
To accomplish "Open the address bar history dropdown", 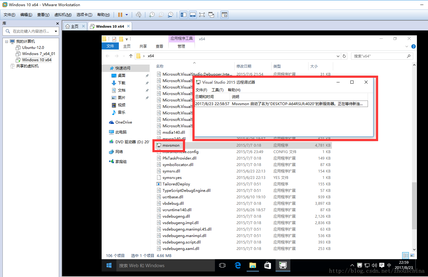I will pos(338,56).
